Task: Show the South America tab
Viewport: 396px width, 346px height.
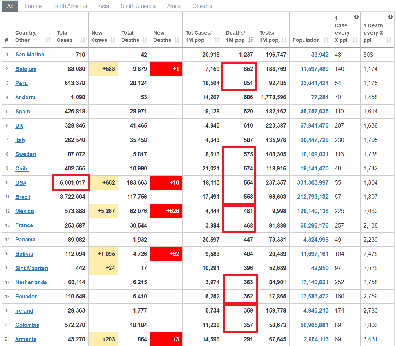Action: (x=138, y=6)
